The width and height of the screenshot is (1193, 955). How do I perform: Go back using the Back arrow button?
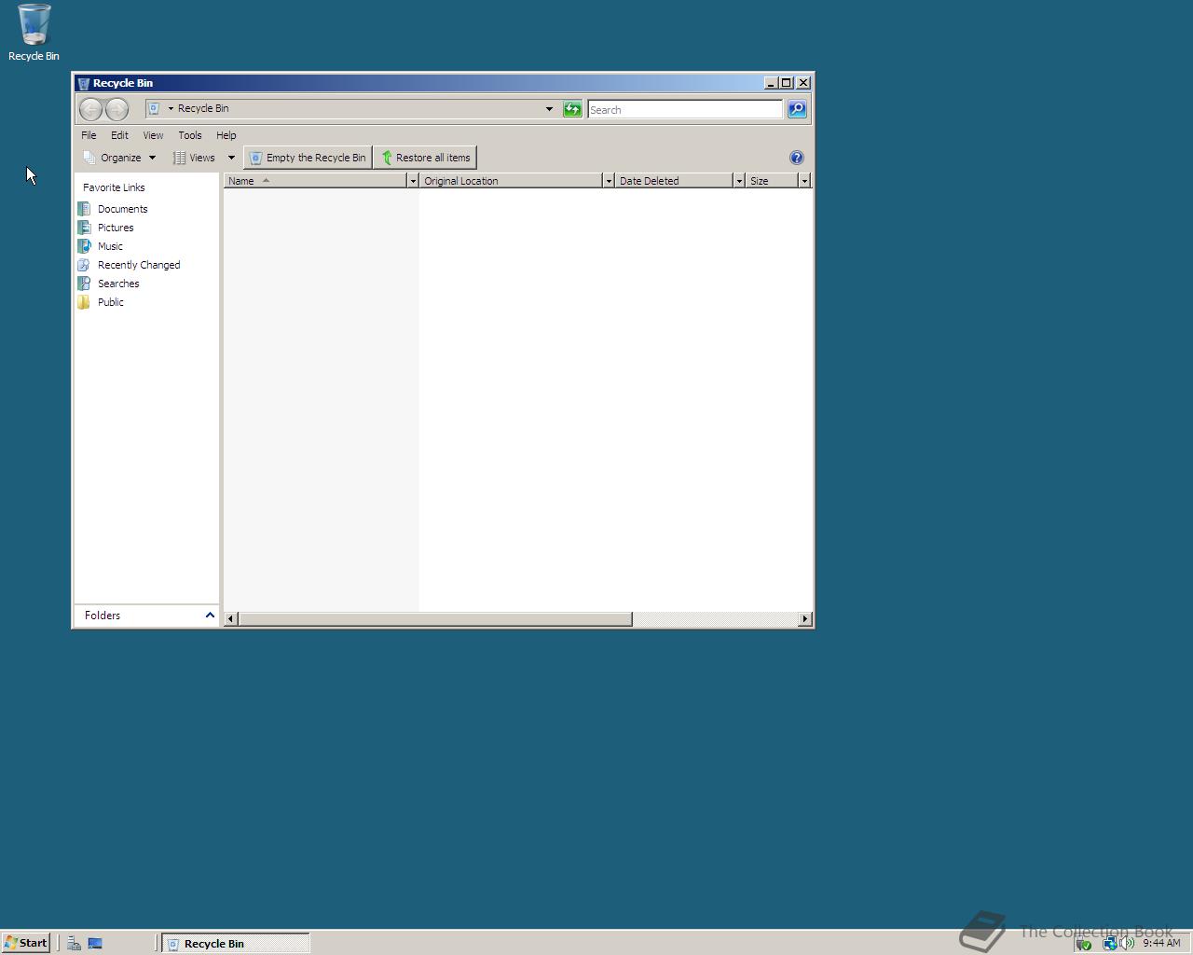click(90, 109)
